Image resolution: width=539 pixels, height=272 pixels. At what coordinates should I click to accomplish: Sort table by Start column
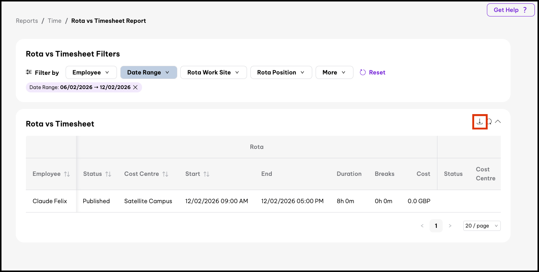[x=206, y=174]
